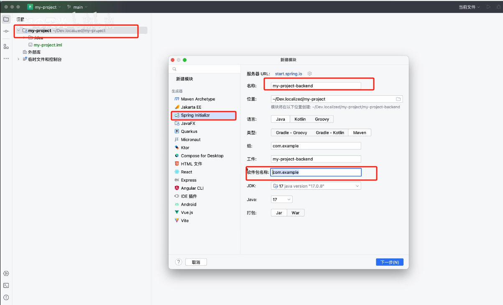Open settings gear next to start.spring.io
The width and height of the screenshot is (503, 305).
coord(310,74)
